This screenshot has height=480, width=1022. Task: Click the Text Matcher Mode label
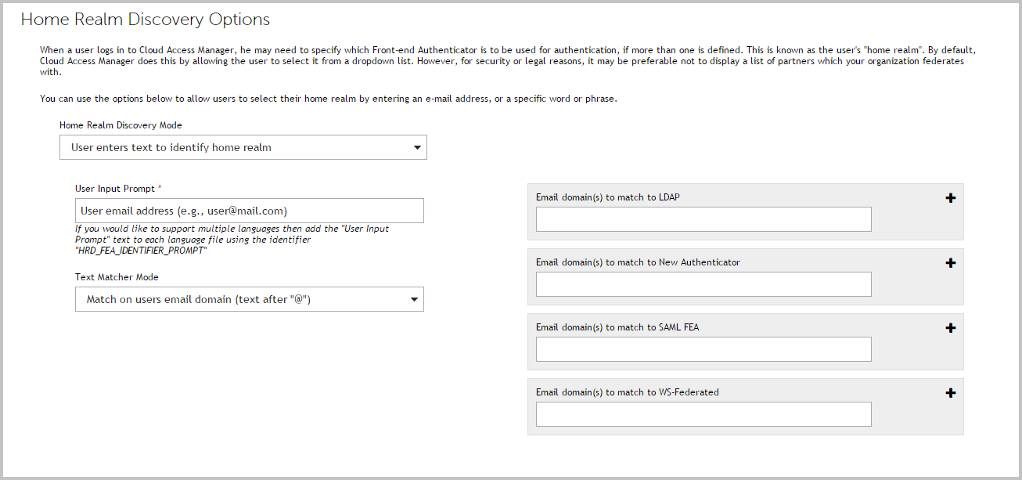(x=117, y=276)
